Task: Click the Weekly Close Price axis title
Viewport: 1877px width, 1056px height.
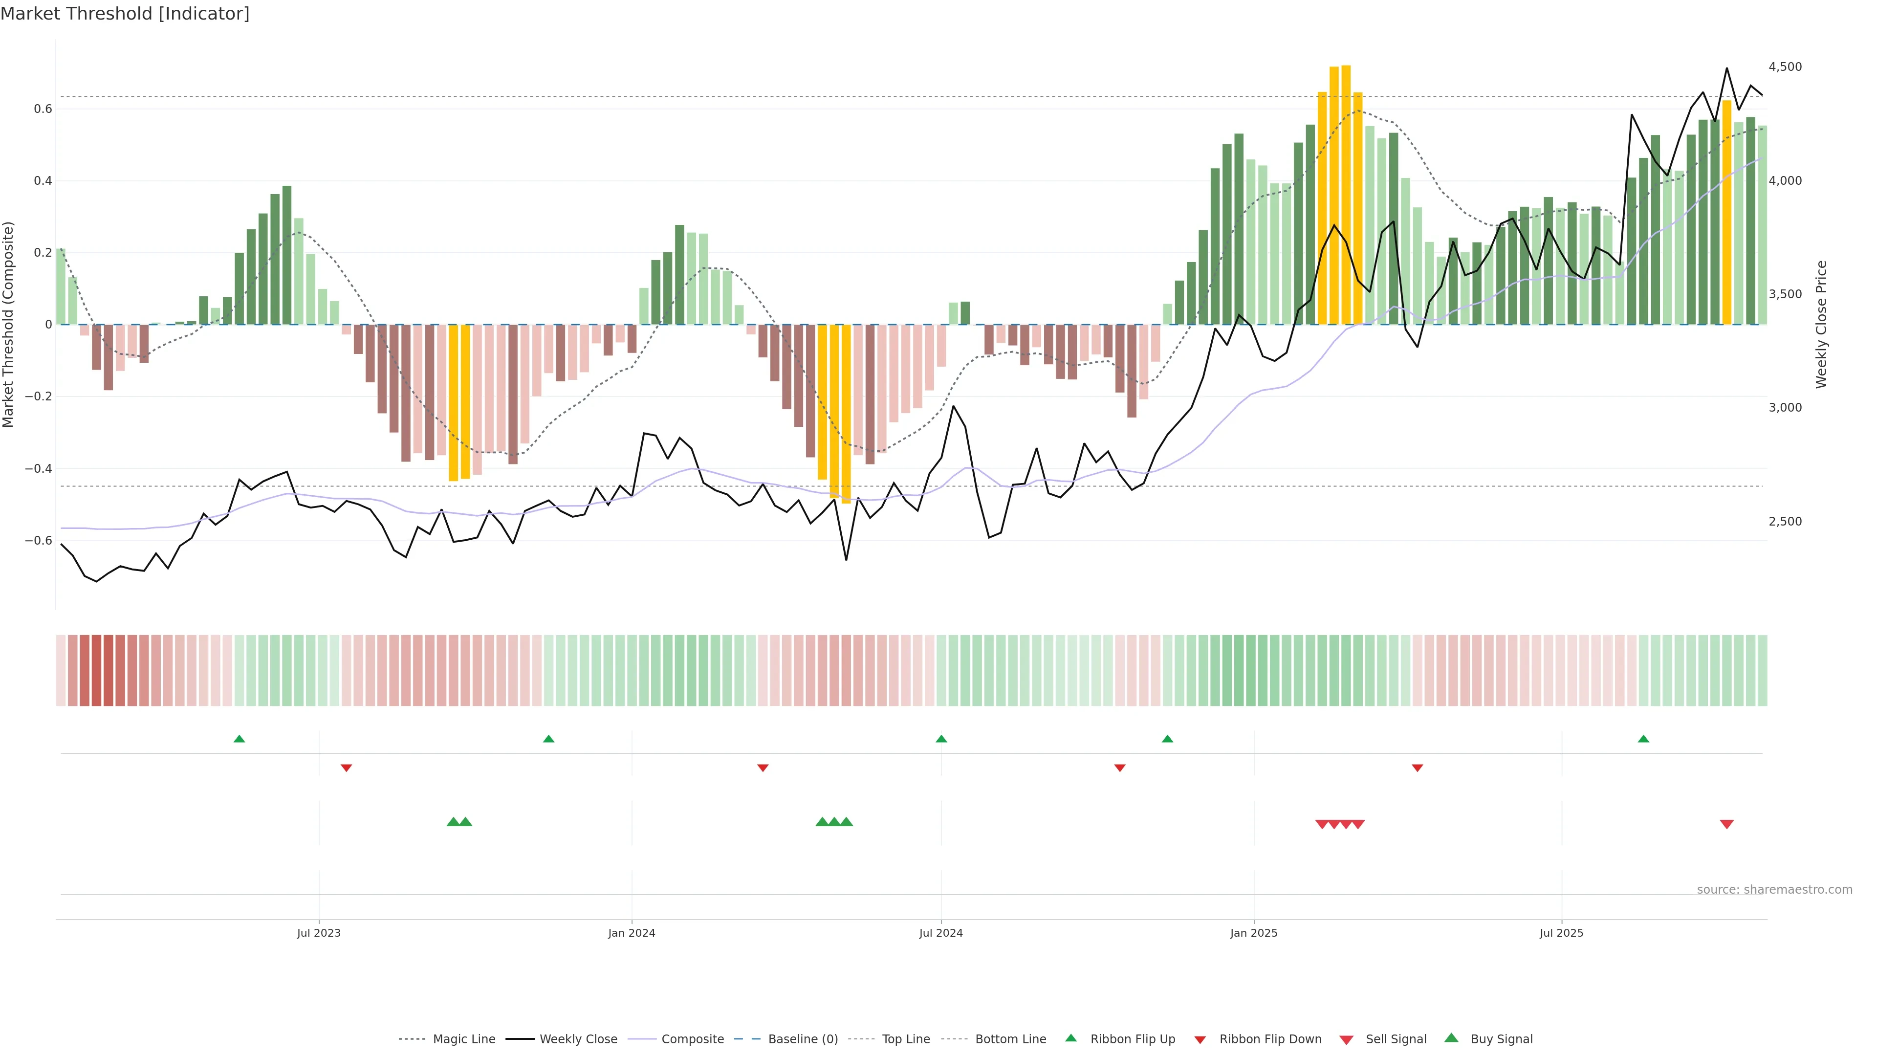Action: pyautogui.click(x=1822, y=324)
